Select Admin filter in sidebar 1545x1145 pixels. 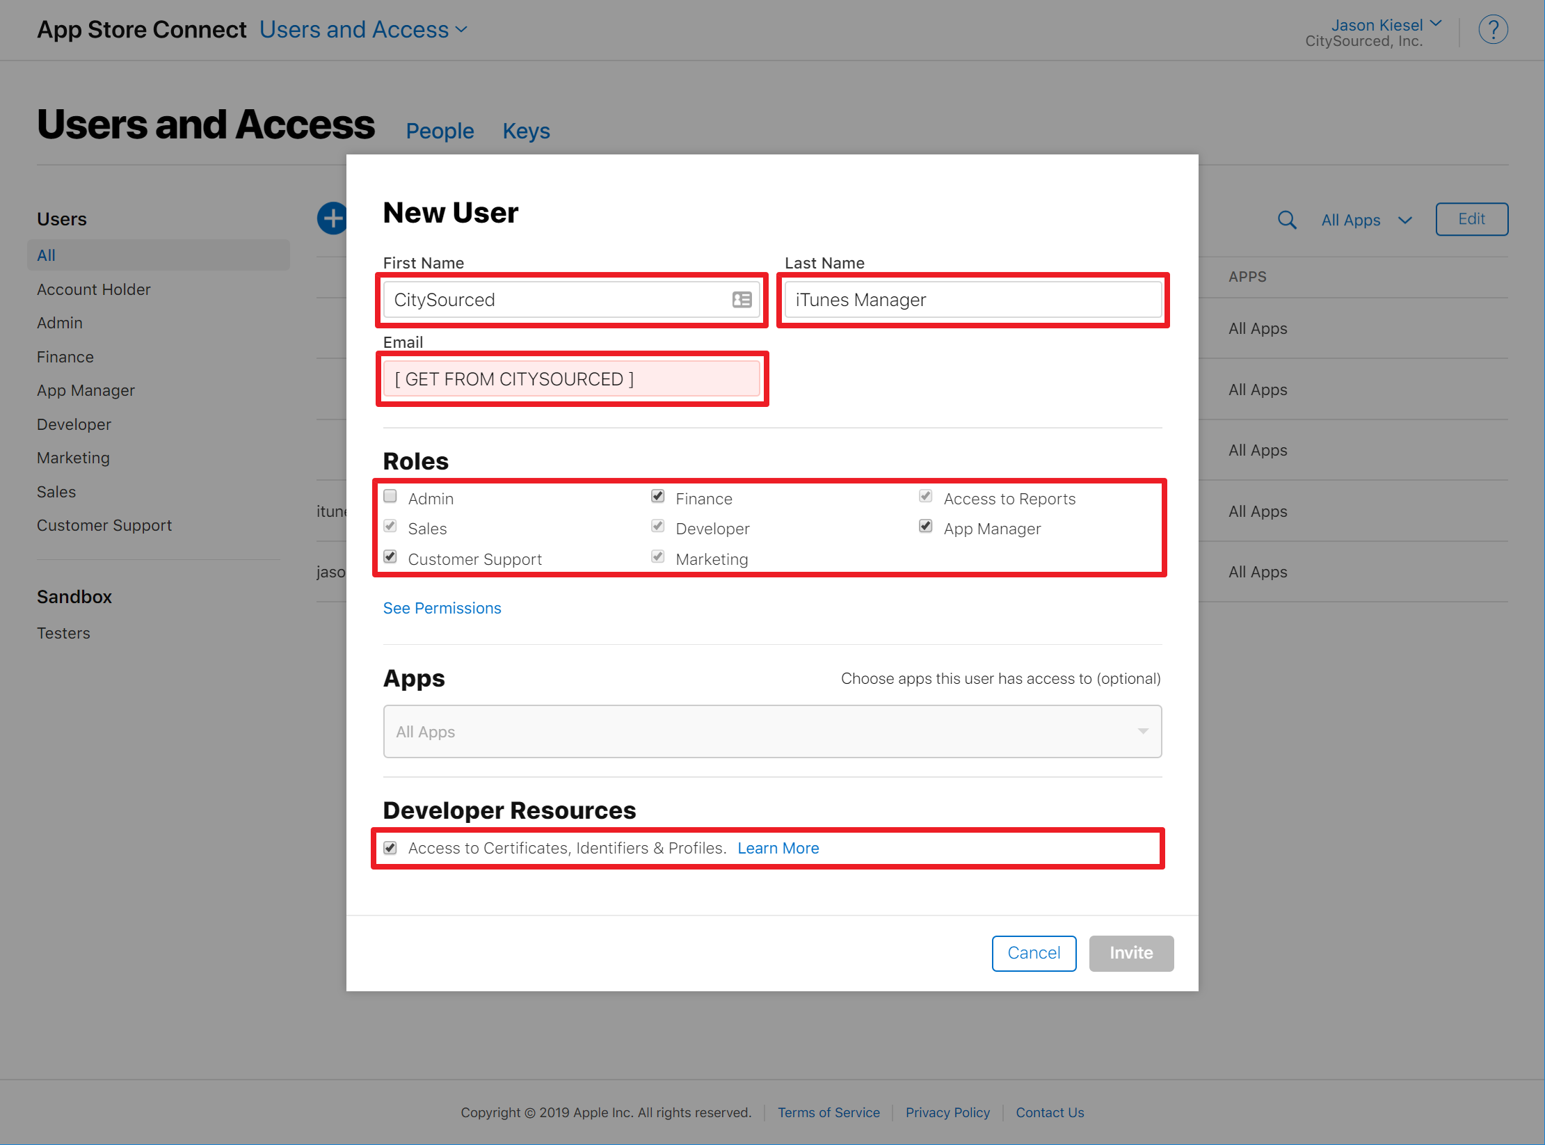coord(60,323)
